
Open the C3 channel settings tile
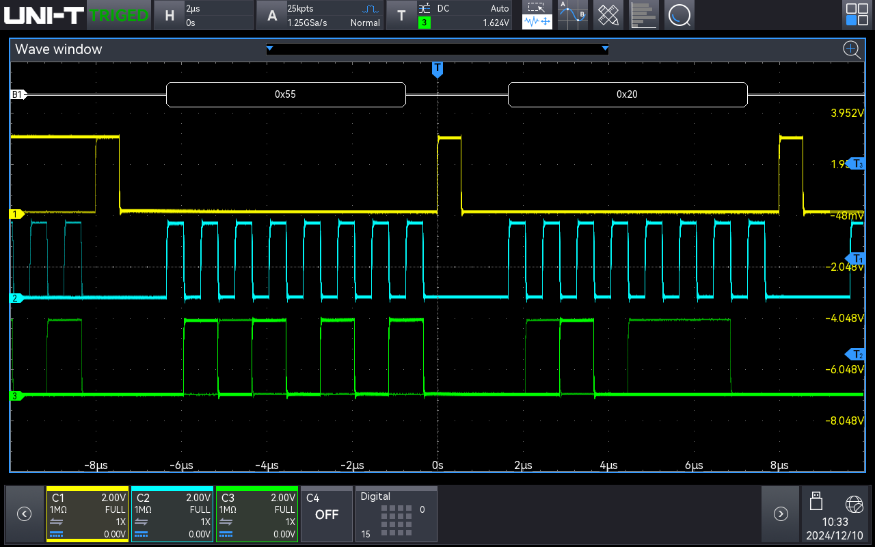[x=257, y=514]
